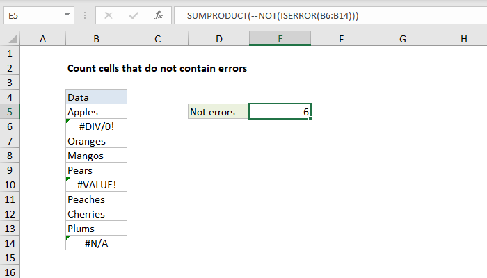Select row 9 header

(x=10, y=170)
